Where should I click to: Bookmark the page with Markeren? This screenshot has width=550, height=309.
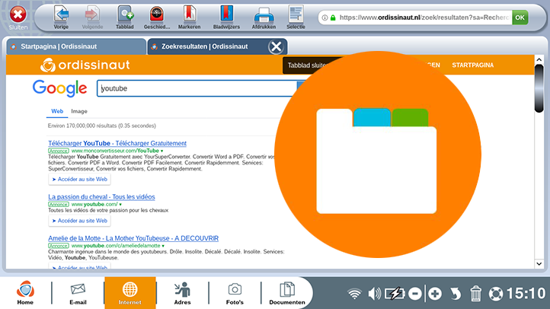click(x=189, y=18)
